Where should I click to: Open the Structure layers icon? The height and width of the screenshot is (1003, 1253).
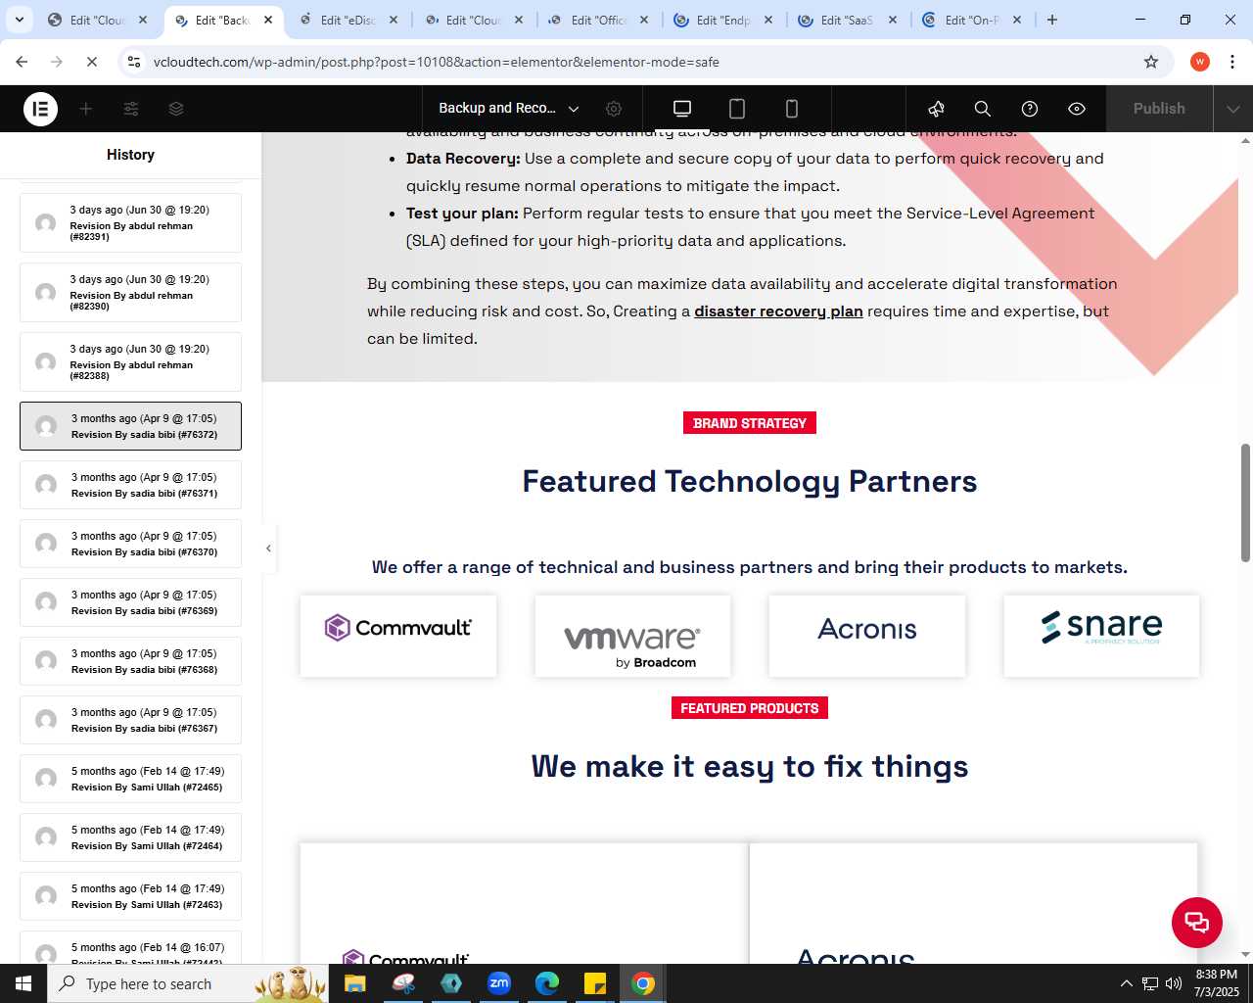(176, 109)
